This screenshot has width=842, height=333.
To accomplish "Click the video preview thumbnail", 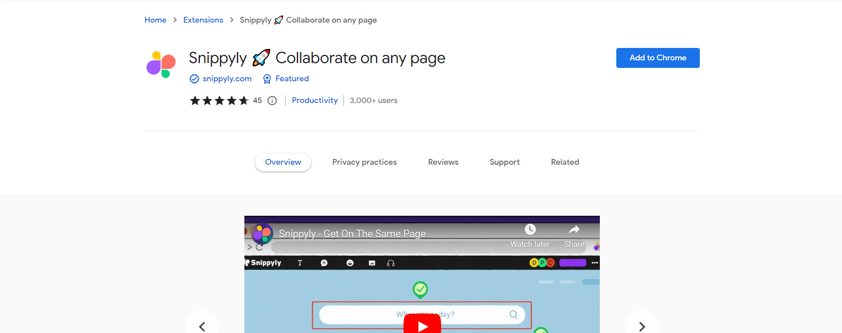I will pyautogui.click(x=422, y=274).
